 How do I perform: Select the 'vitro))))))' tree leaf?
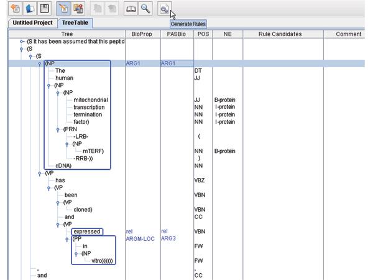pos(103,261)
